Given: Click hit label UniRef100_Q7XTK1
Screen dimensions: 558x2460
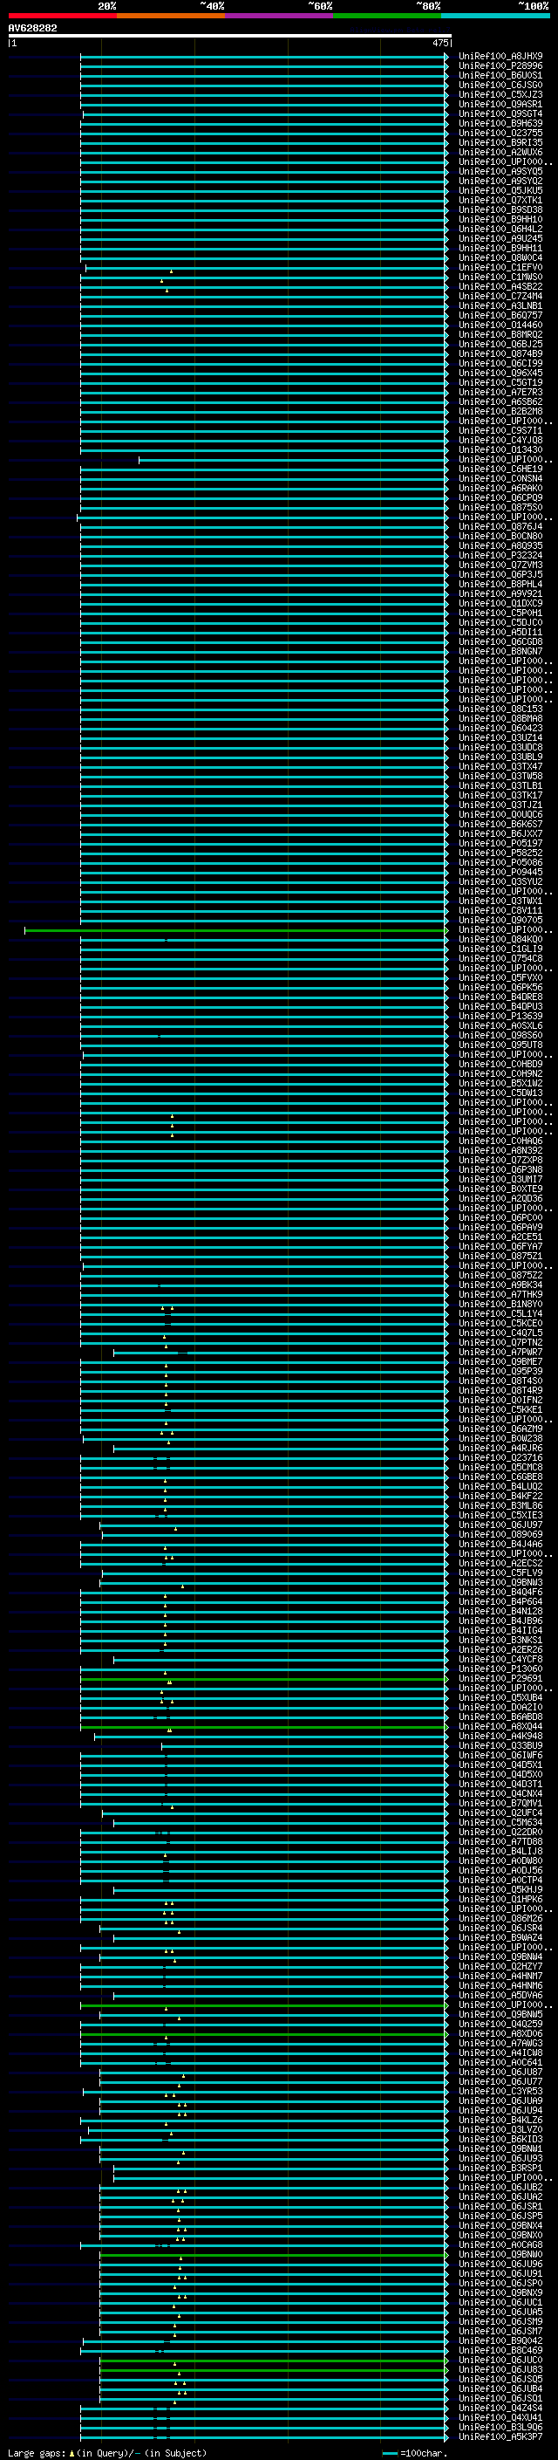Looking at the screenshot, I should (500, 200).
